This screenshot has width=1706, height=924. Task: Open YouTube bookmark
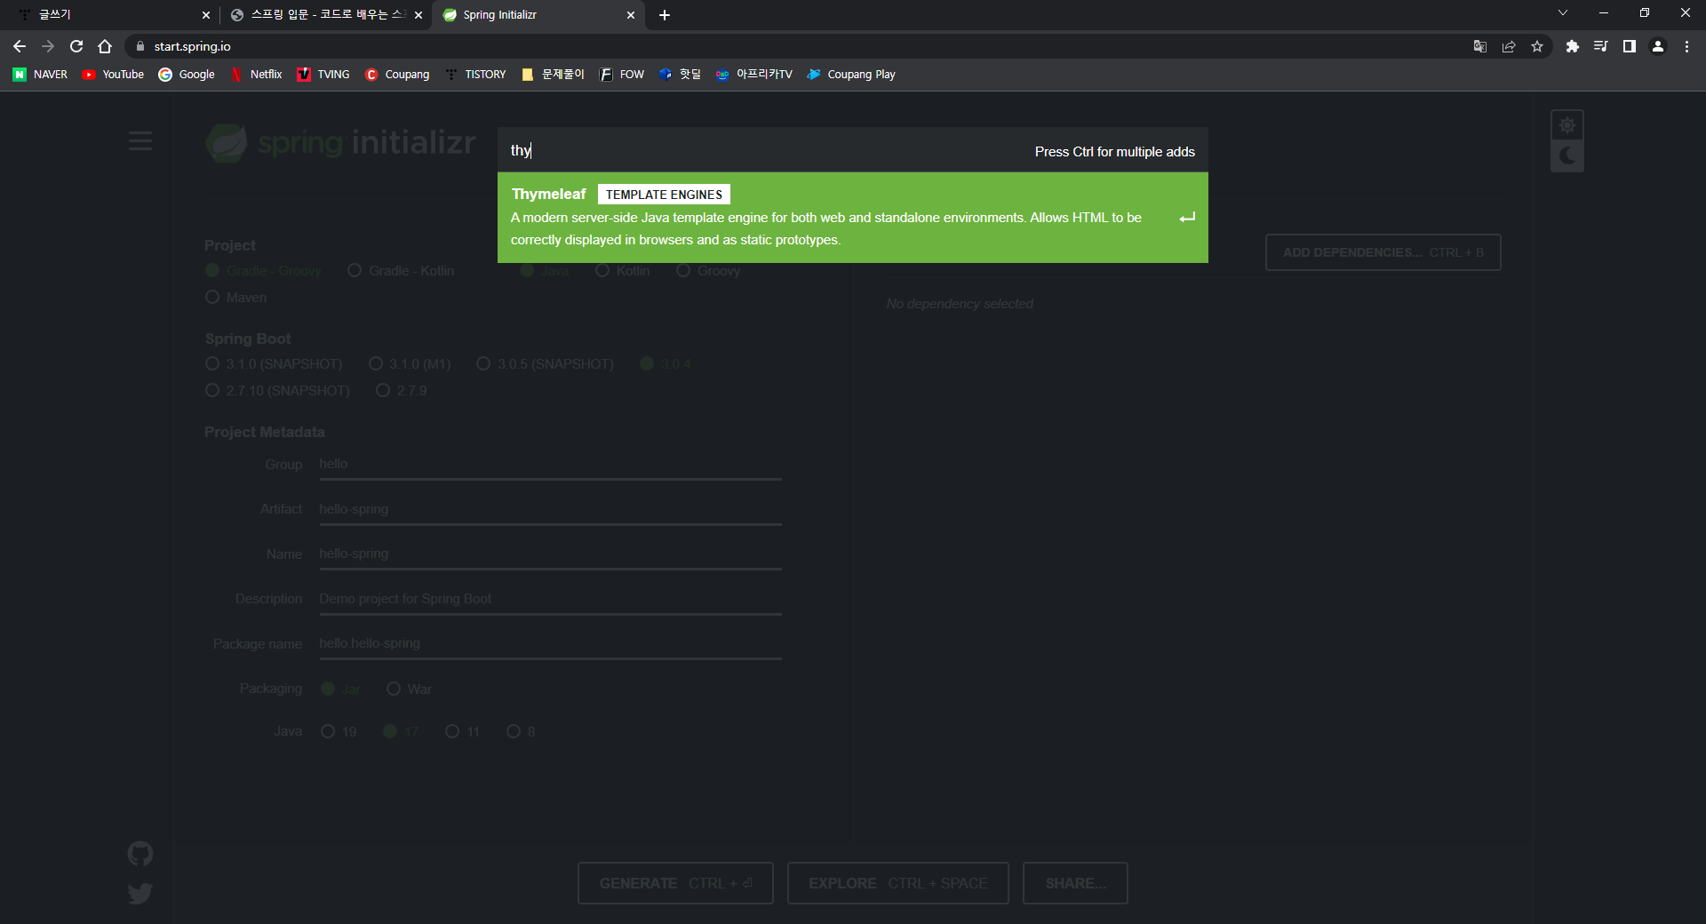click(x=113, y=75)
